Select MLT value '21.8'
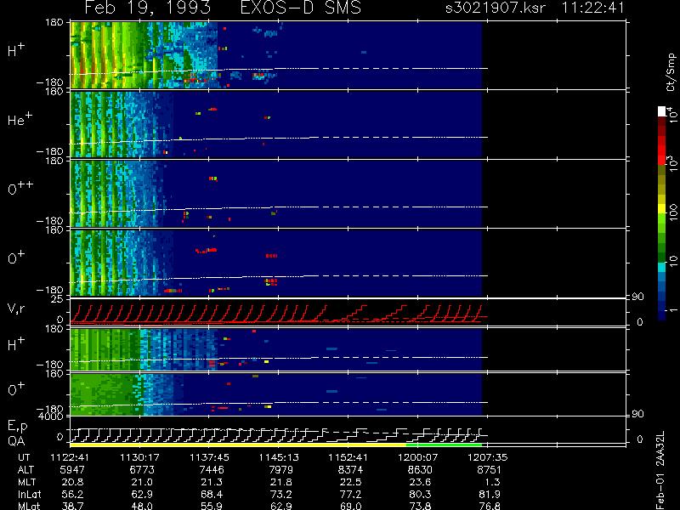The height and width of the screenshot is (510, 680). (x=281, y=482)
